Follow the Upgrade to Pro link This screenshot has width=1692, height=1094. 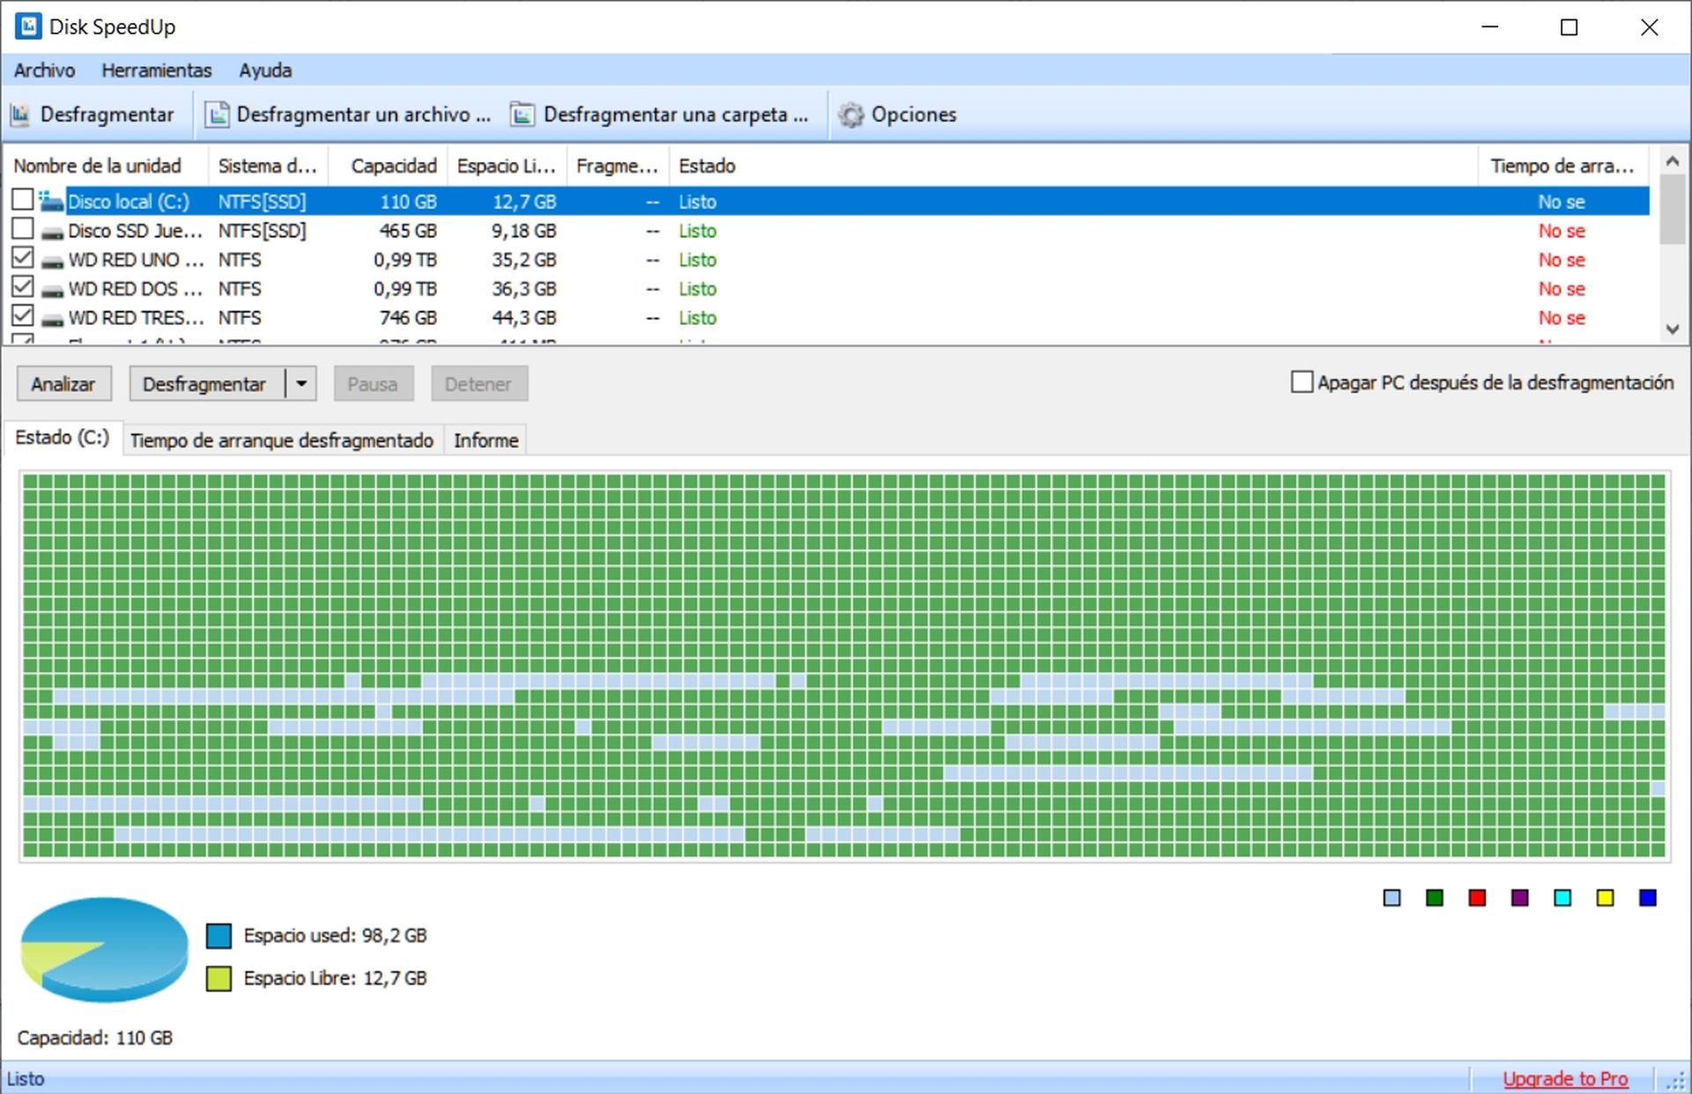point(1564,1078)
